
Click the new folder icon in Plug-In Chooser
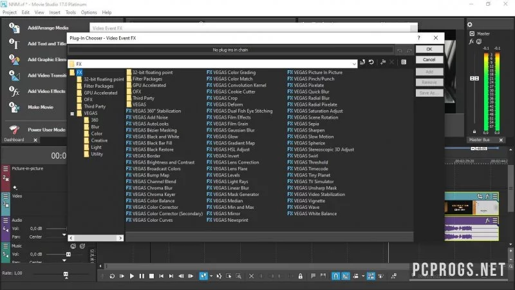pos(383,62)
